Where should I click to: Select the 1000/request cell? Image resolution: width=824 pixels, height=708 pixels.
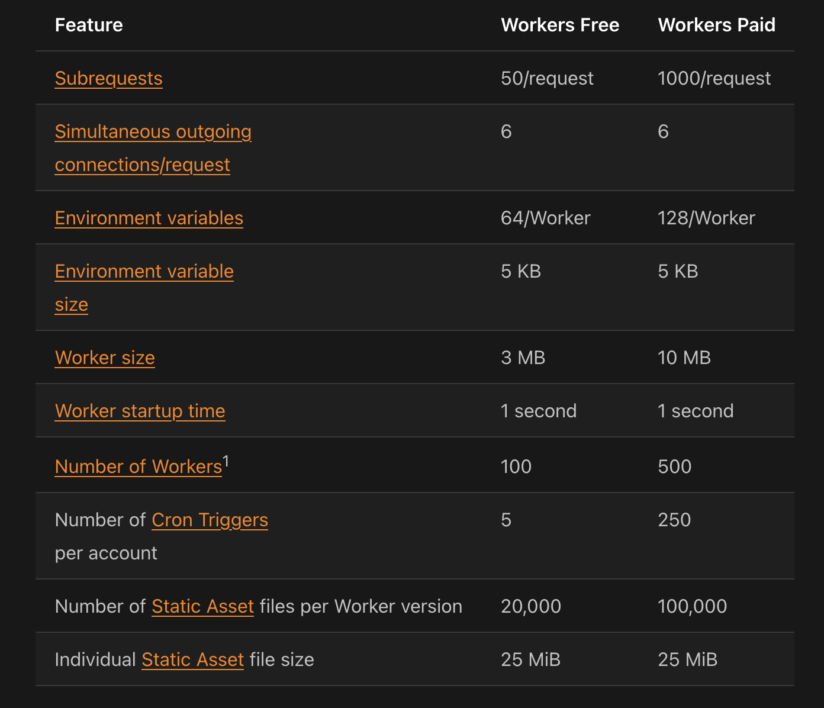(x=714, y=78)
